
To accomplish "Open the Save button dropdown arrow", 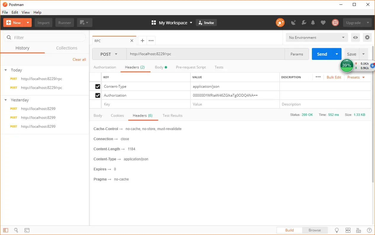I will click(364, 54).
